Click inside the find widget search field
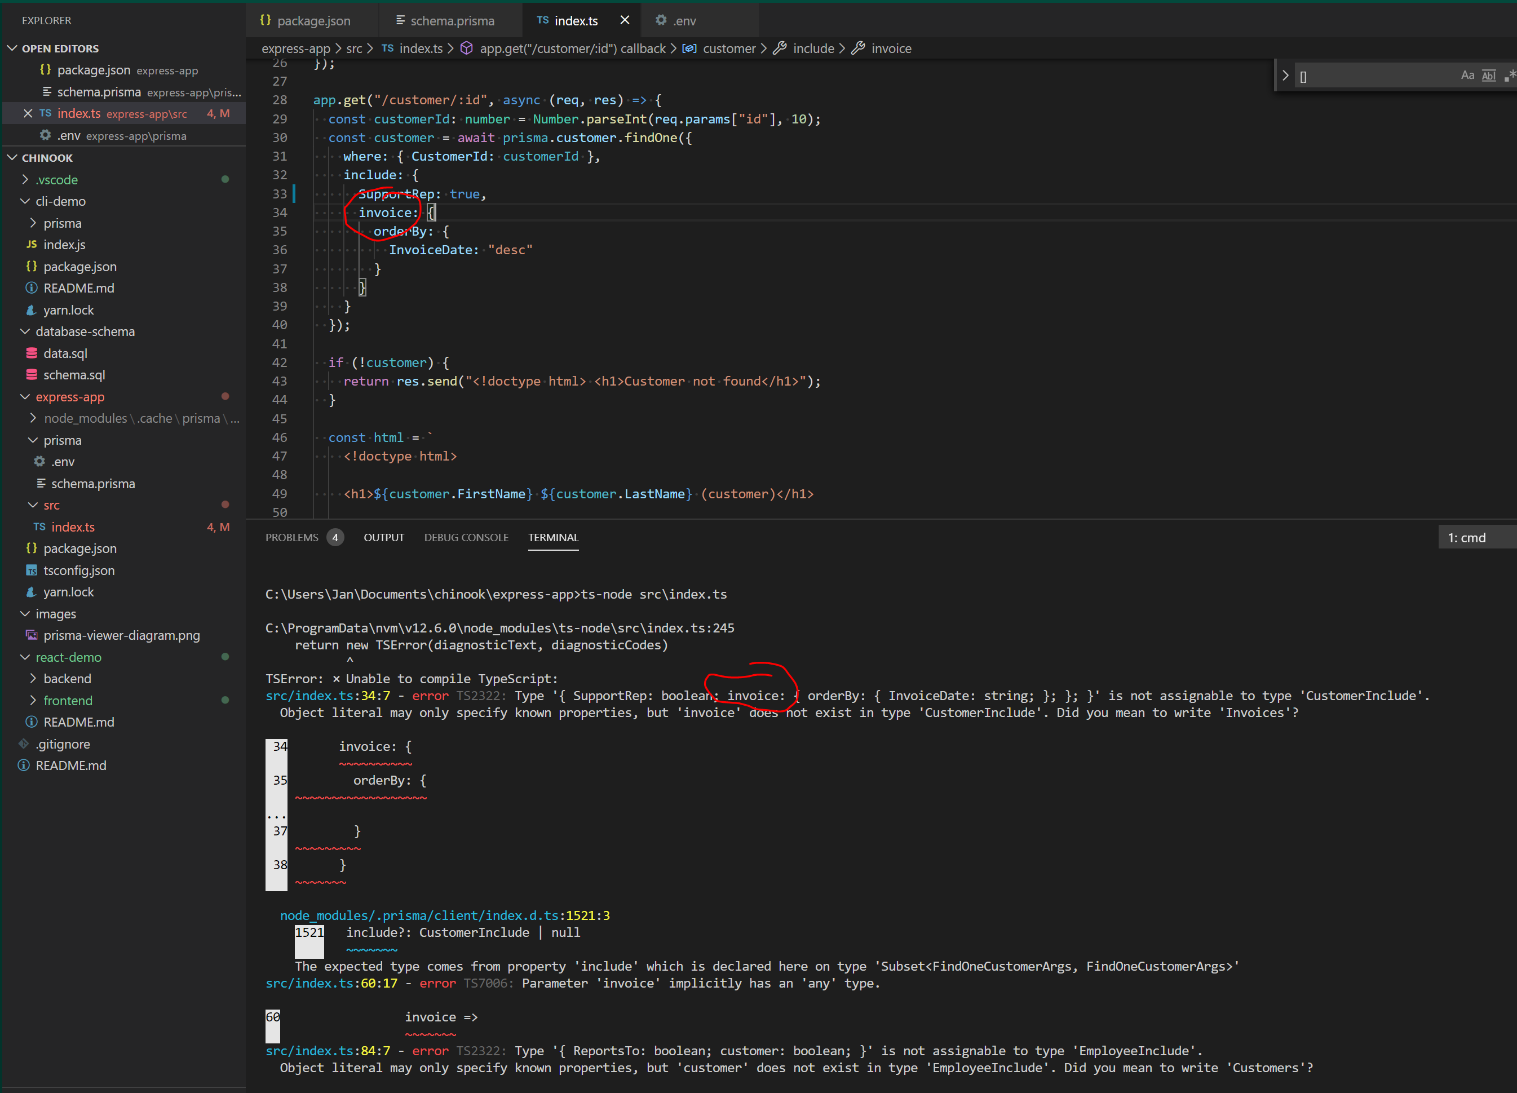This screenshot has width=1517, height=1093. 1378,76
